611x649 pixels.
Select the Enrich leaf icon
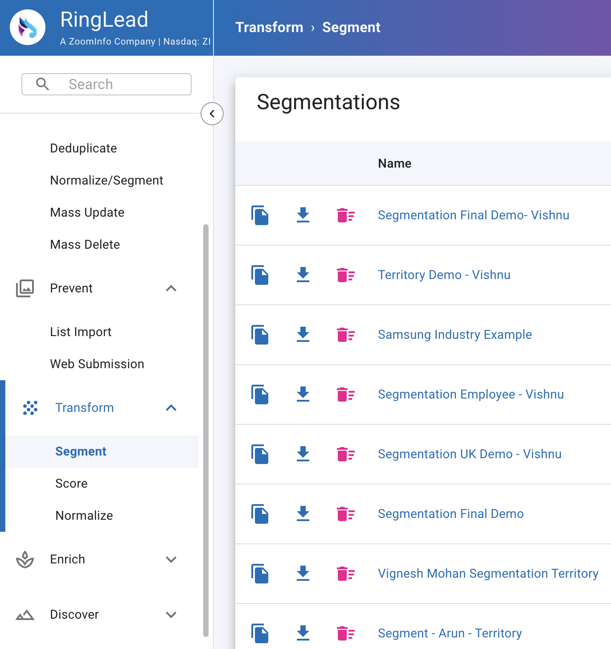click(25, 560)
